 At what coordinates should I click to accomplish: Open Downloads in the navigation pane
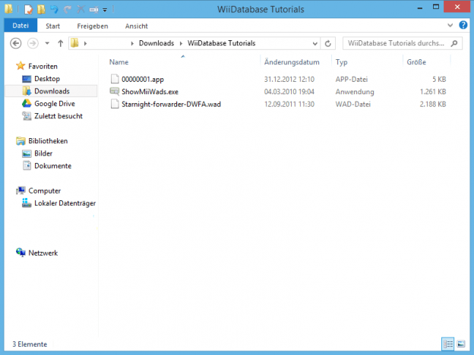pos(52,91)
